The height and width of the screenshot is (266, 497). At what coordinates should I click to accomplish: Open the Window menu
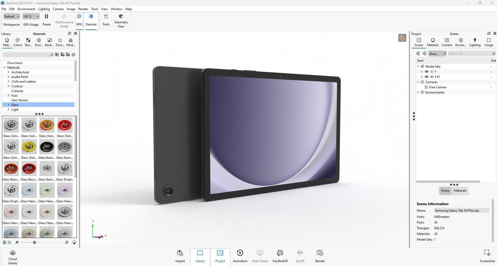pyautogui.click(x=117, y=9)
